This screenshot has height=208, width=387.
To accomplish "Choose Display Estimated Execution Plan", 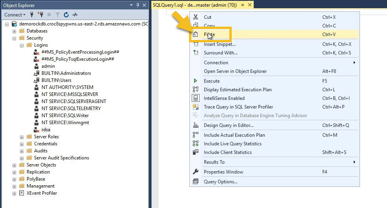I will coord(274,90).
